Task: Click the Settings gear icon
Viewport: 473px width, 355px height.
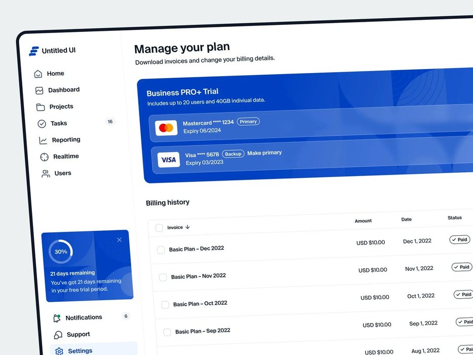Action: (x=59, y=351)
